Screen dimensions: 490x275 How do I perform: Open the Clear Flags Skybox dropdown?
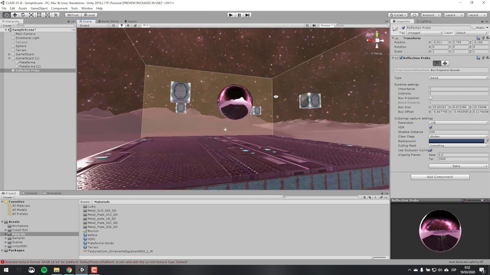click(459, 136)
